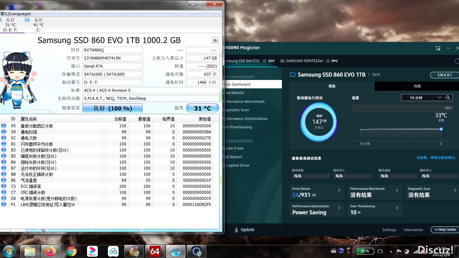The height and width of the screenshot is (258, 459).
Task: Open Over Provisioning in Magician sidebar
Action: 238,127
